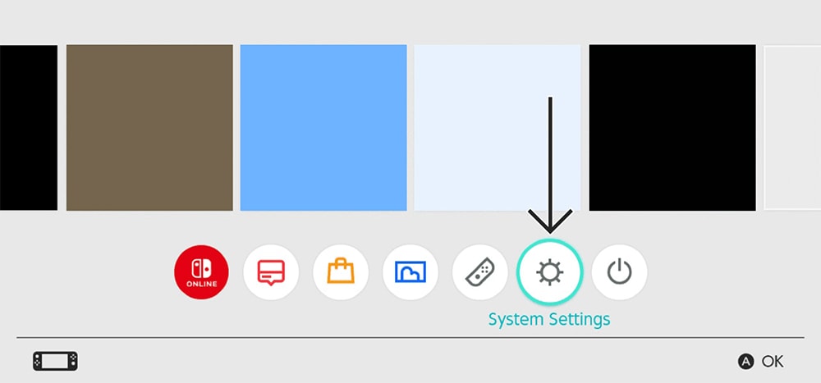The width and height of the screenshot is (821, 383).
Task: Select the partially cut-off black game tile
Action: pos(29,128)
